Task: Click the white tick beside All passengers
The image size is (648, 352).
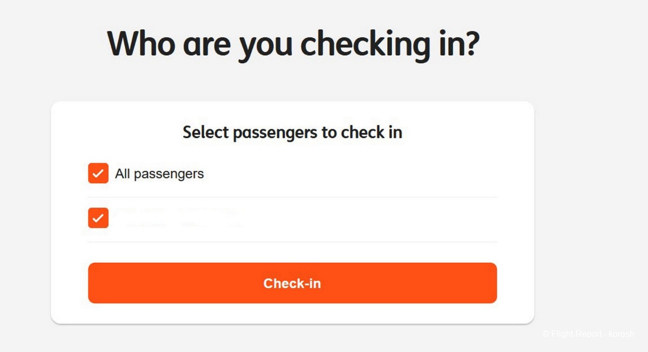Action: 98,174
